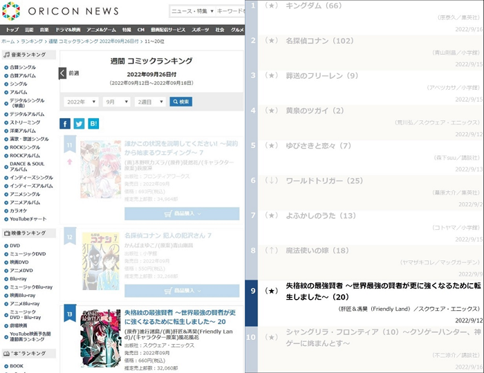
Task: Select ワールドトリガー (25) row
Action: pos(364,192)
